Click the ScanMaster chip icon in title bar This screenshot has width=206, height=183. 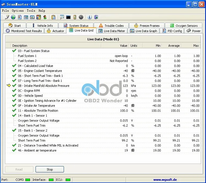pyautogui.click(x=3, y=4)
